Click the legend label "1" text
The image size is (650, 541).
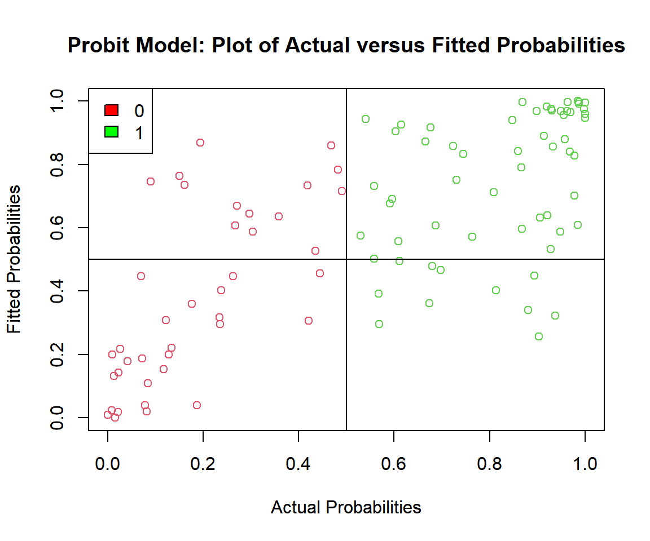pos(139,132)
